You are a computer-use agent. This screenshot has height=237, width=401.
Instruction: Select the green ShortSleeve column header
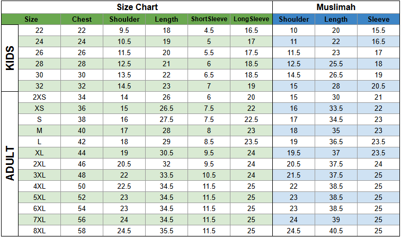(209, 19)
